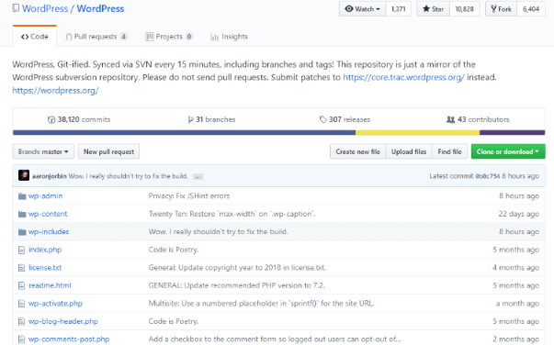Expand the commit message ellipsis button
This screenshot has height=345, width=554.
[198, 177]
